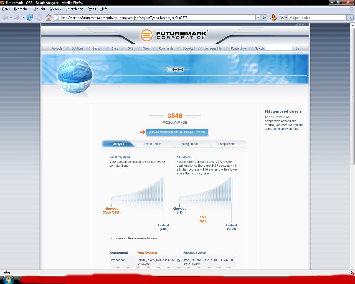Open Download in the site navigation
Screen dimensions: 355x284
point(189,48)
